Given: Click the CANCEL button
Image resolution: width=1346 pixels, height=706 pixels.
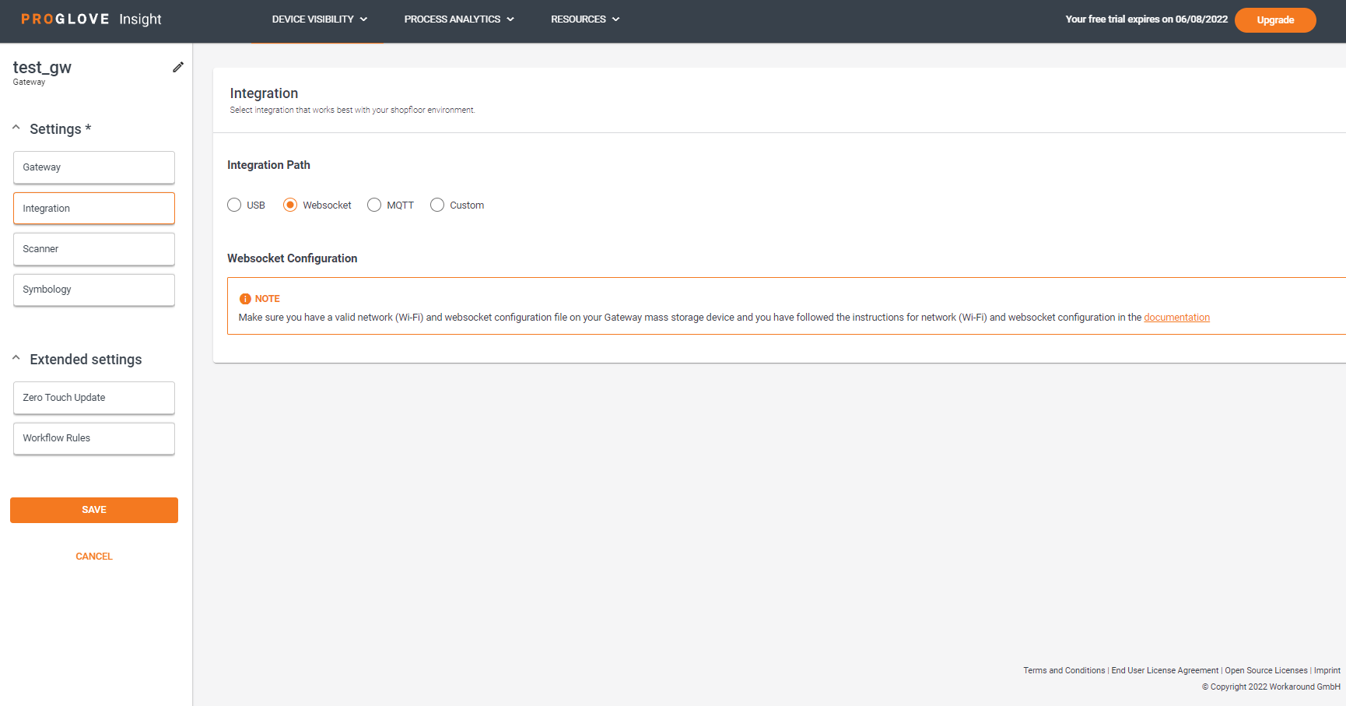Looking at the screenshot, I should (x=94, y=557).
